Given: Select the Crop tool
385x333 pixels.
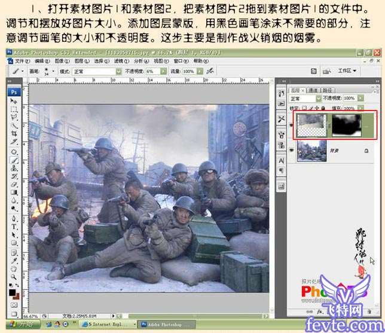Looking at the screenshot, I should [14, 133].
